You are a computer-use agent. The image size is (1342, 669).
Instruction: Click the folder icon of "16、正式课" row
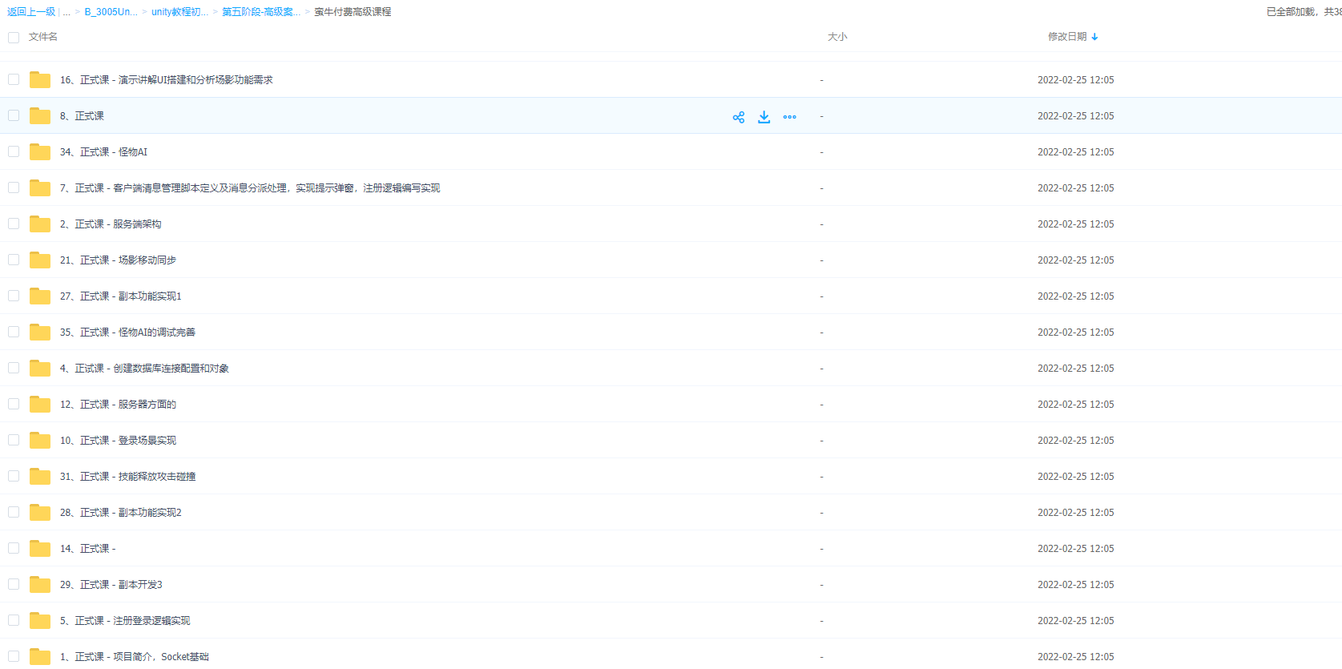(x=40, y=79)
